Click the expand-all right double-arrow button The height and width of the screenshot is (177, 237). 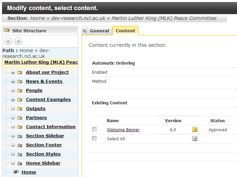pyautogui.click(x=18, y=41)
